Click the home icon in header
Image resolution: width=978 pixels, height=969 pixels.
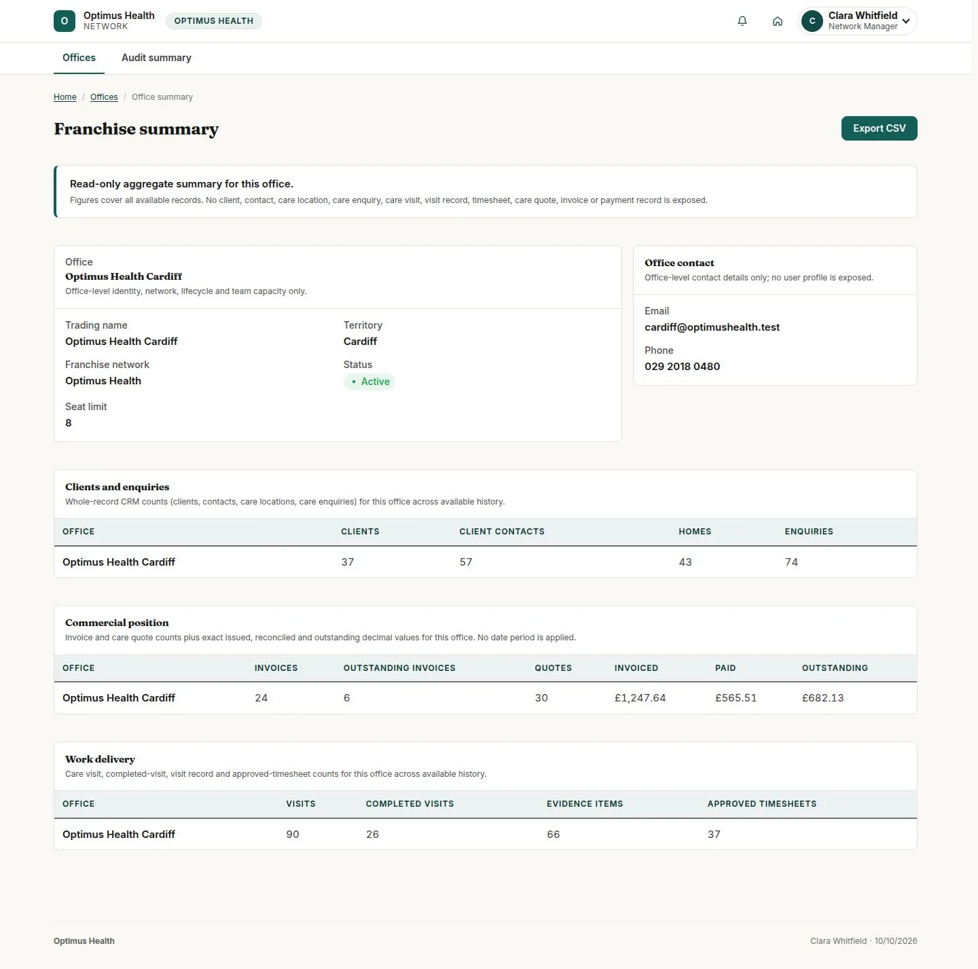778,21
